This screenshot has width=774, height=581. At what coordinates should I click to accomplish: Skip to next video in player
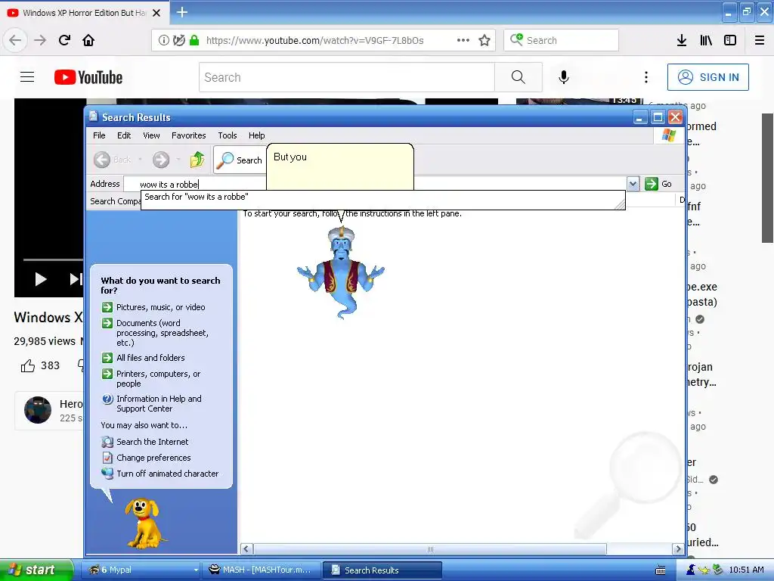click(76, 280)
